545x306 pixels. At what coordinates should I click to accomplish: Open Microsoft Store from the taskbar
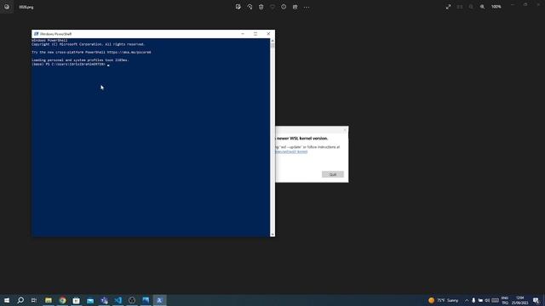[x=77, y=300]
